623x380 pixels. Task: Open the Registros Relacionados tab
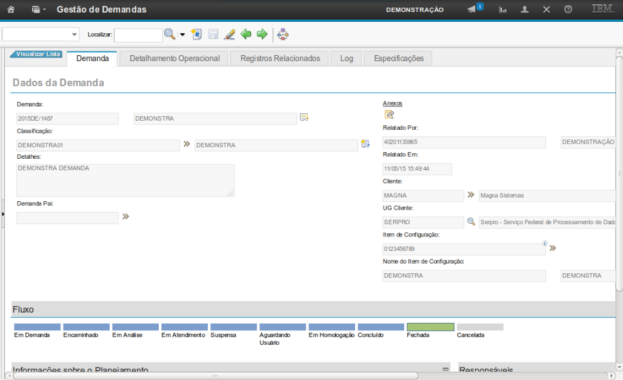click(x=280, y=58)
